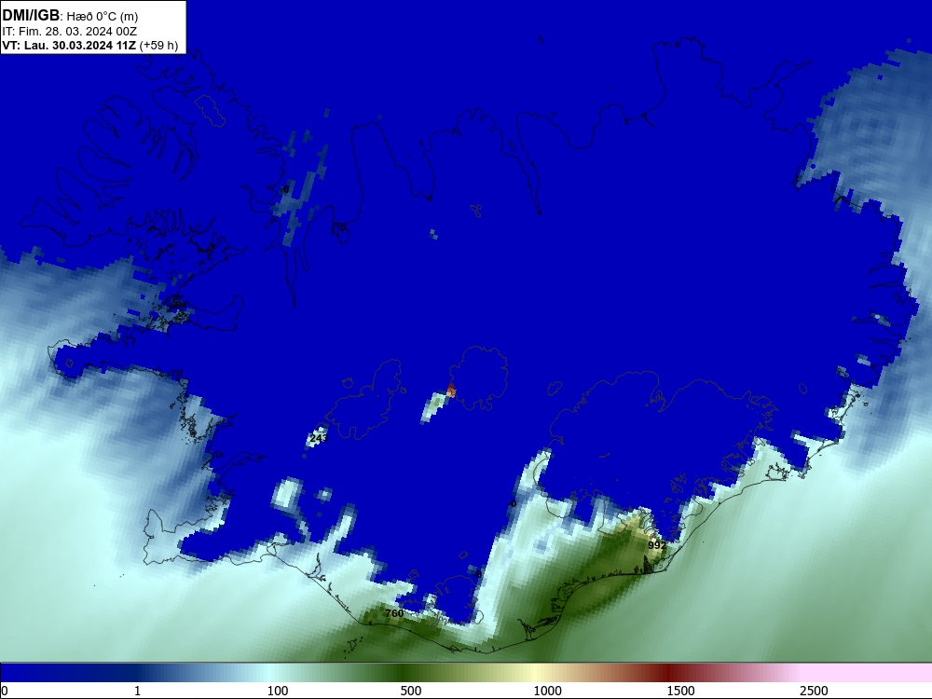This screenshot has height=699, width=932.
Task: Click the legend label 1500
Action: point(680,691)
